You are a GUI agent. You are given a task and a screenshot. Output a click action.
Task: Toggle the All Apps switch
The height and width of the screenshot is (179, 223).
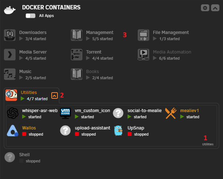tap(30, 16)
